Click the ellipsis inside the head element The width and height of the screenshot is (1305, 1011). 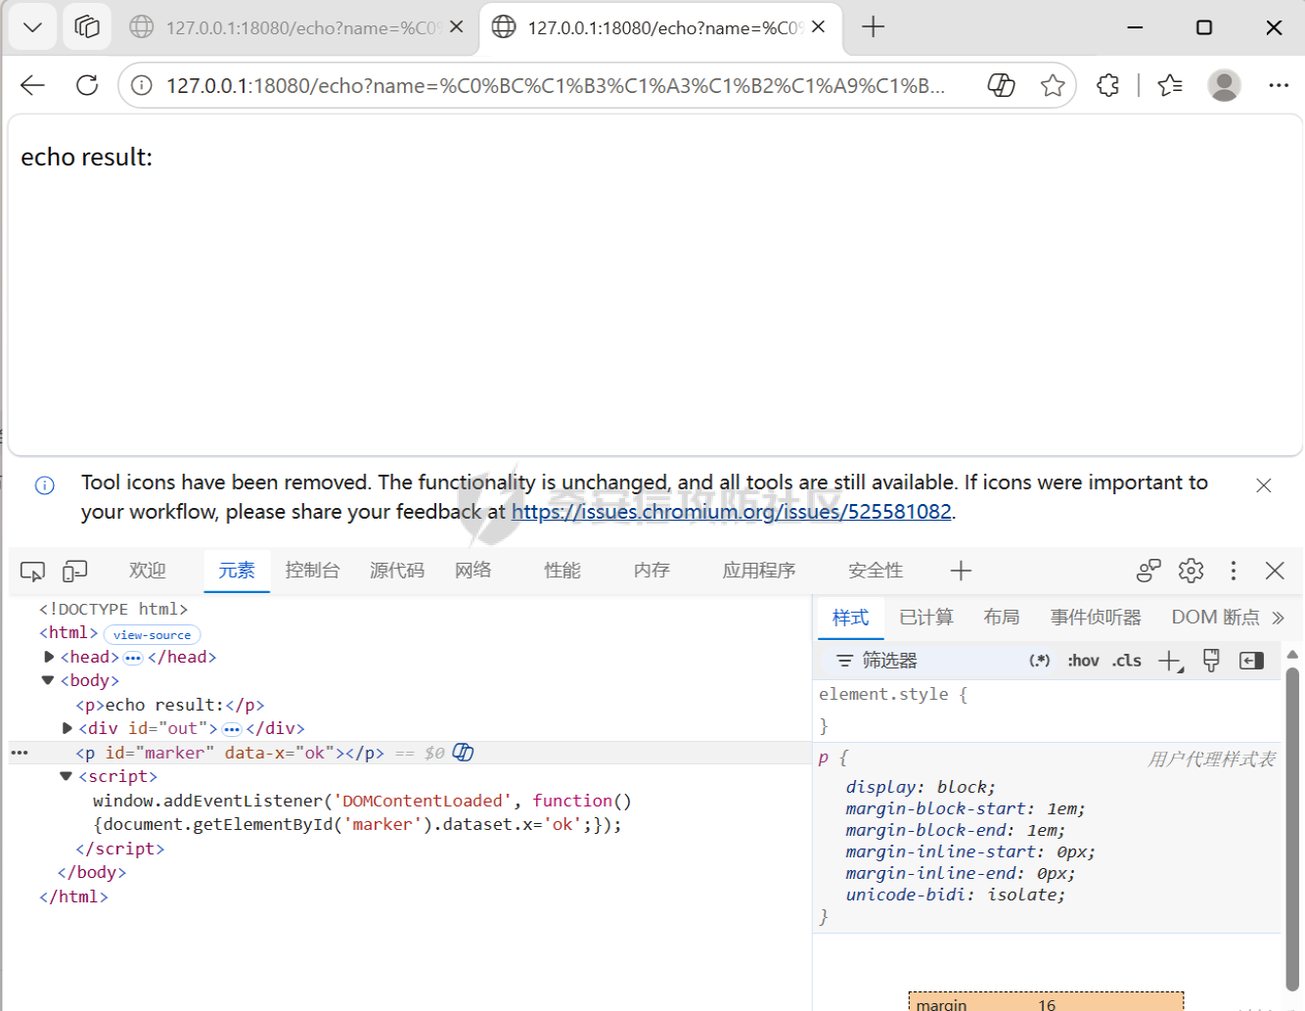tap(133, 658)
